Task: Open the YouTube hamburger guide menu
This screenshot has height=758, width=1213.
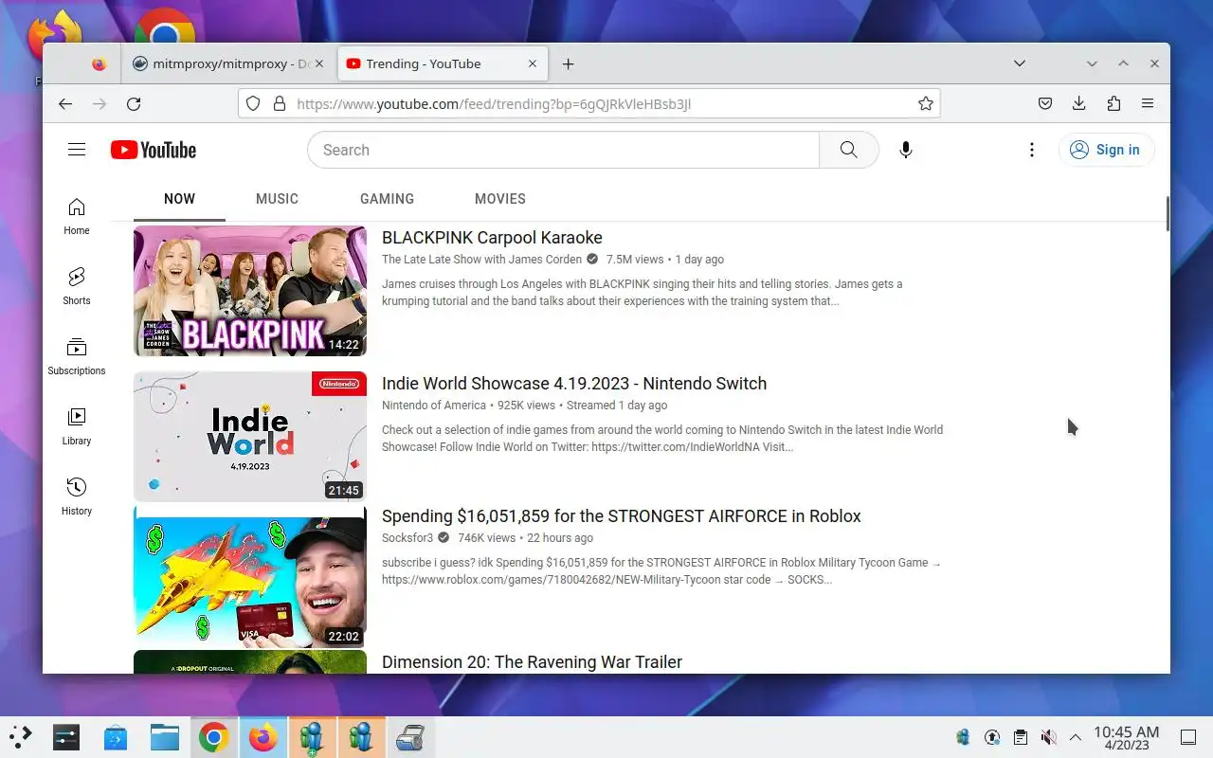Action: coord(77,150)
